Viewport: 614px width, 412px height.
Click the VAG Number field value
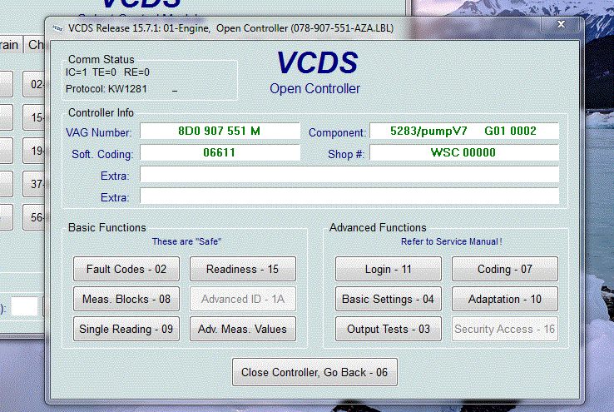tap(220, 131)
